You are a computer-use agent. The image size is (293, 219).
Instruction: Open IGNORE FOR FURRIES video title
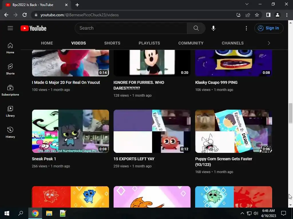[139, 85]
